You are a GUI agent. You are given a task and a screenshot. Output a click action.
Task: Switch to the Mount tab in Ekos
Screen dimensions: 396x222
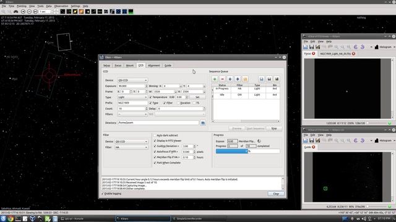pos(130,65)
